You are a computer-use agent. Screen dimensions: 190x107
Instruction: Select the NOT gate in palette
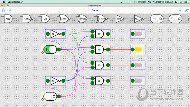(x=139, y=19)
